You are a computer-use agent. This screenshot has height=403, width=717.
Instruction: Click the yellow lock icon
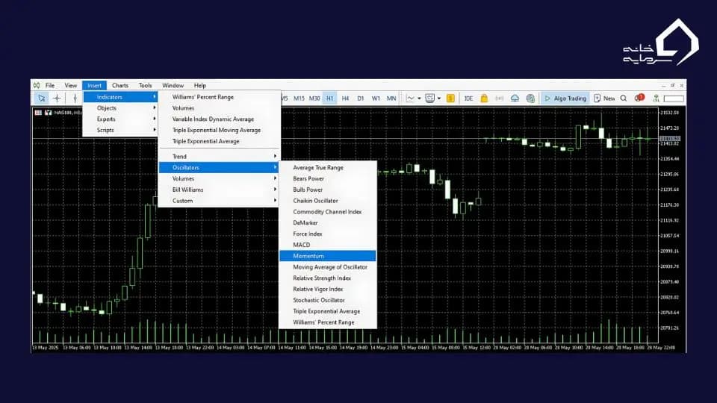[484, 99]
